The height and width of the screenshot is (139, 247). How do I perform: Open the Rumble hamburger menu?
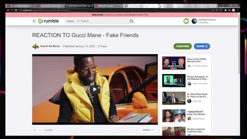(x=34, y=21)
